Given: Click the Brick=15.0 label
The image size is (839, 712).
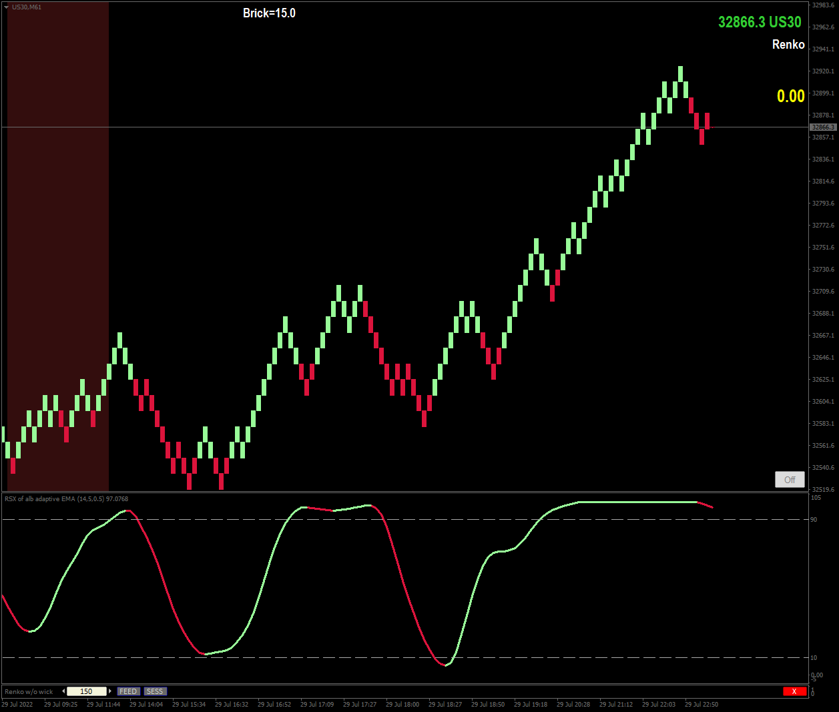Looking at the screenshot, I should pyautogui.click(x=269, y=13).
